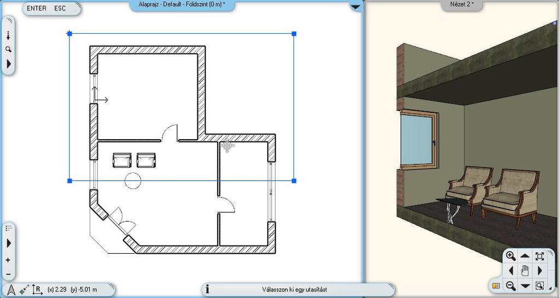Select the left armchair symbol in the floor plan

pyautogui.click(x=122, y=160)
